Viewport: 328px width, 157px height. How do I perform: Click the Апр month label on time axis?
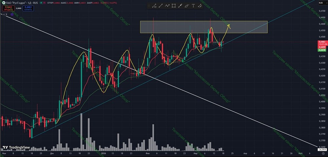click(245, 153)
